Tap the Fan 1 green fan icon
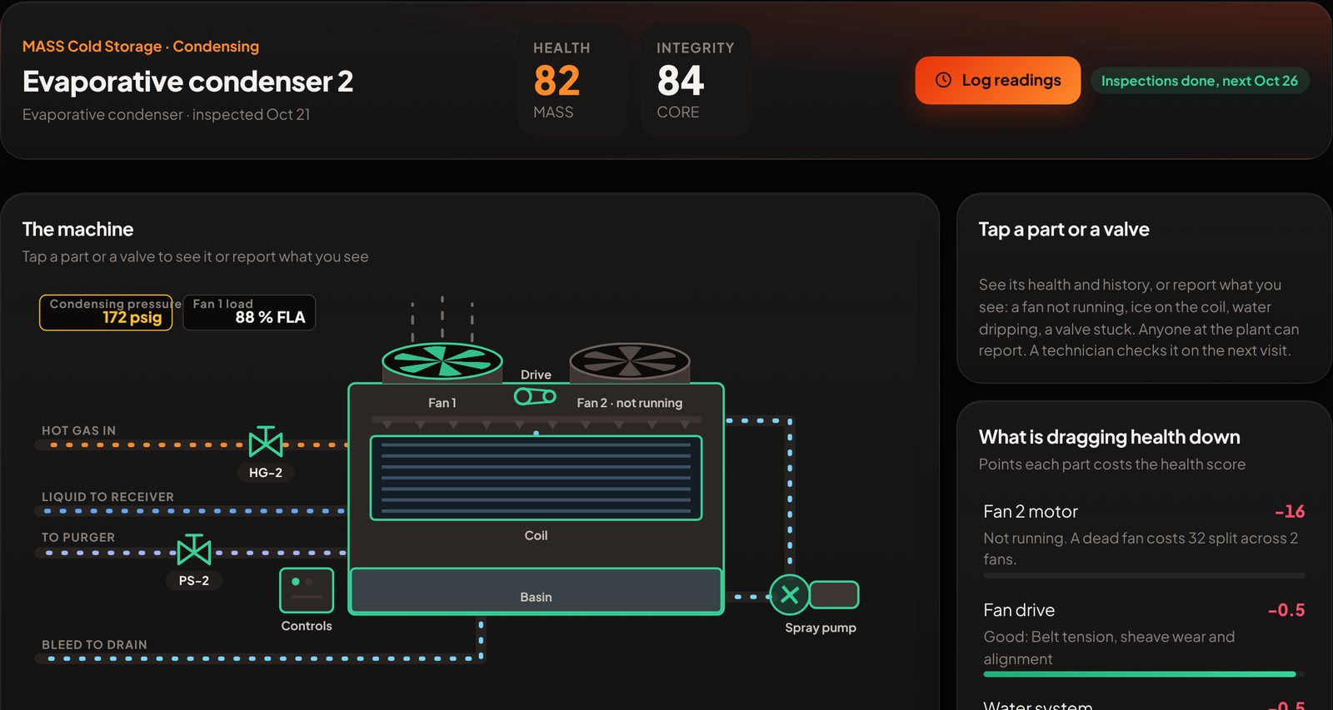1333x710 pixels. click(x=442, y=361)
